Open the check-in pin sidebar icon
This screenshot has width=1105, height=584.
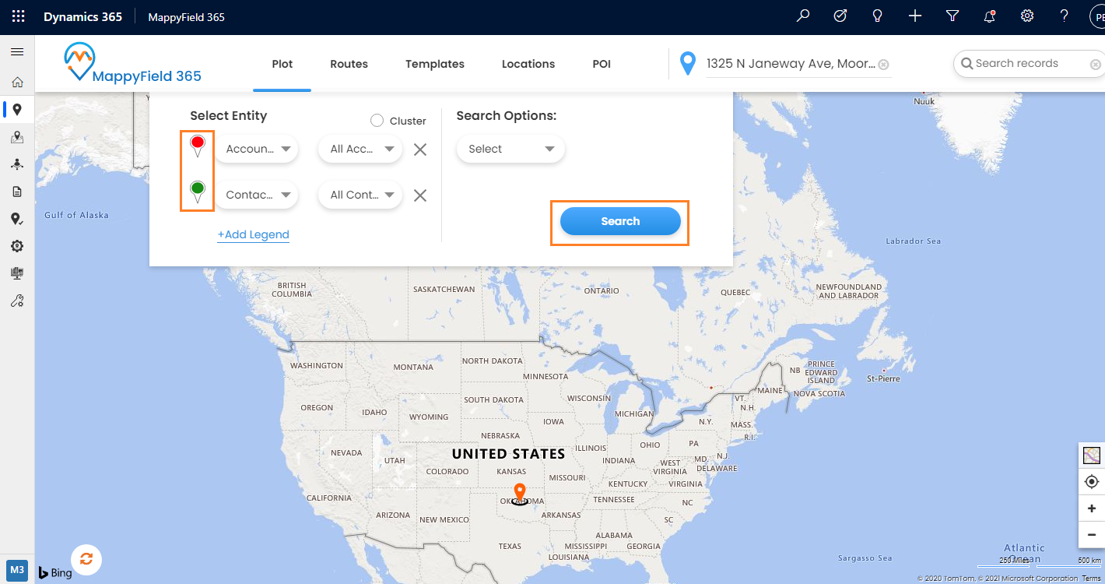17,219
